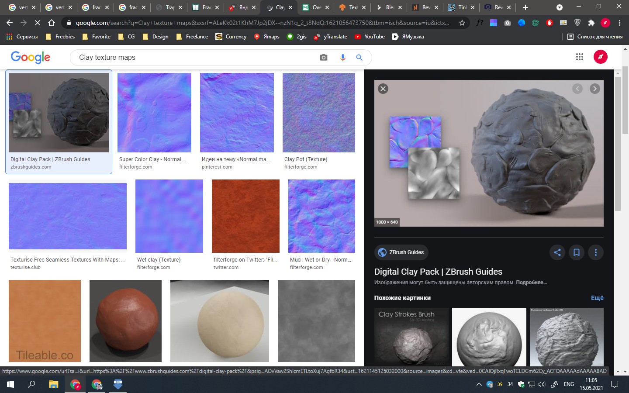Open three-dot options in preview panel

click(595, 252)
